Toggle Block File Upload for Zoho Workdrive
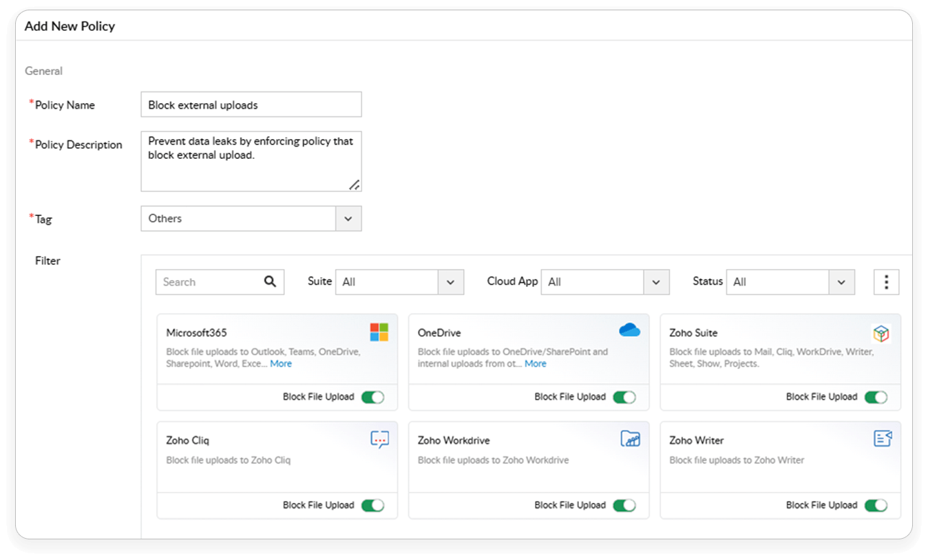Screen dimensions: 928x560 coord(624,505)
